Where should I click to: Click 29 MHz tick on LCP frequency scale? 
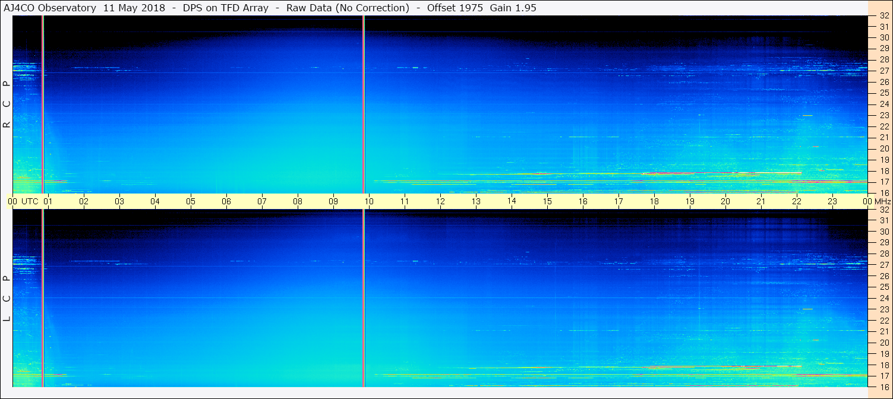pos(883,242)
